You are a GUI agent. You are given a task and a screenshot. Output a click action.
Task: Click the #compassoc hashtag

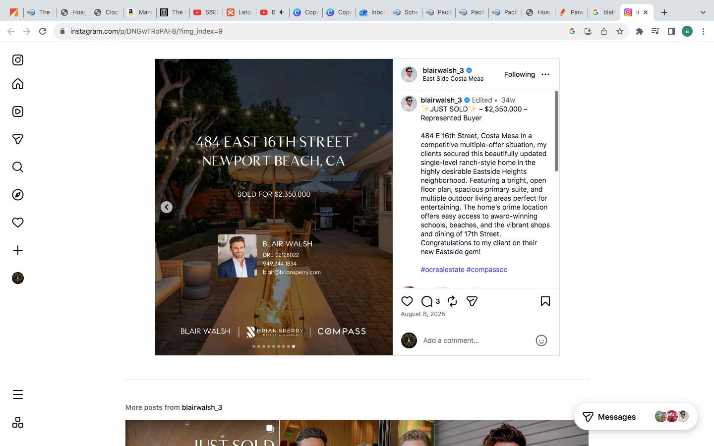(x=487, y=270)
